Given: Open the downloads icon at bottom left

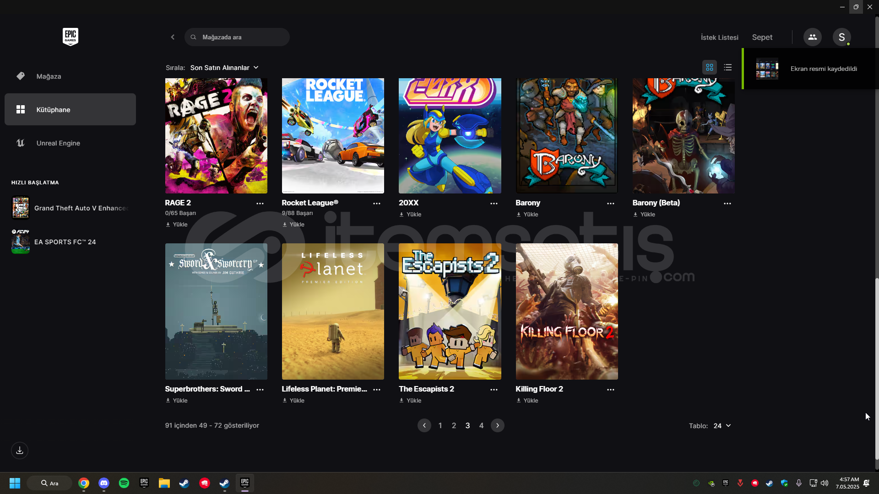Looking at the screenshot, I should tap(20, 451).
